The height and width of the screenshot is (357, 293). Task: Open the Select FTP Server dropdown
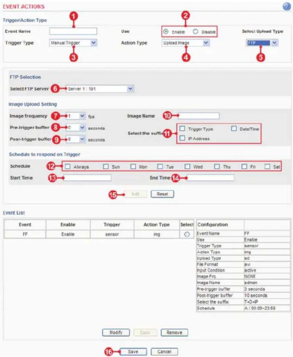click(100, 89)
